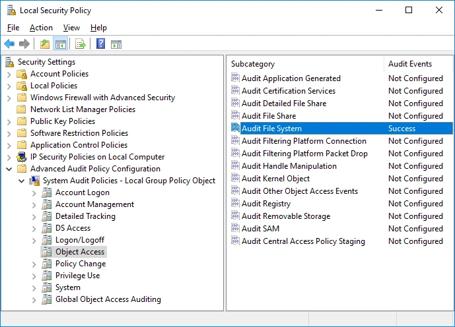Click the Up One Level folder icon
The height and width of the screenshot is (327, 455).
[x=44, y=44]
